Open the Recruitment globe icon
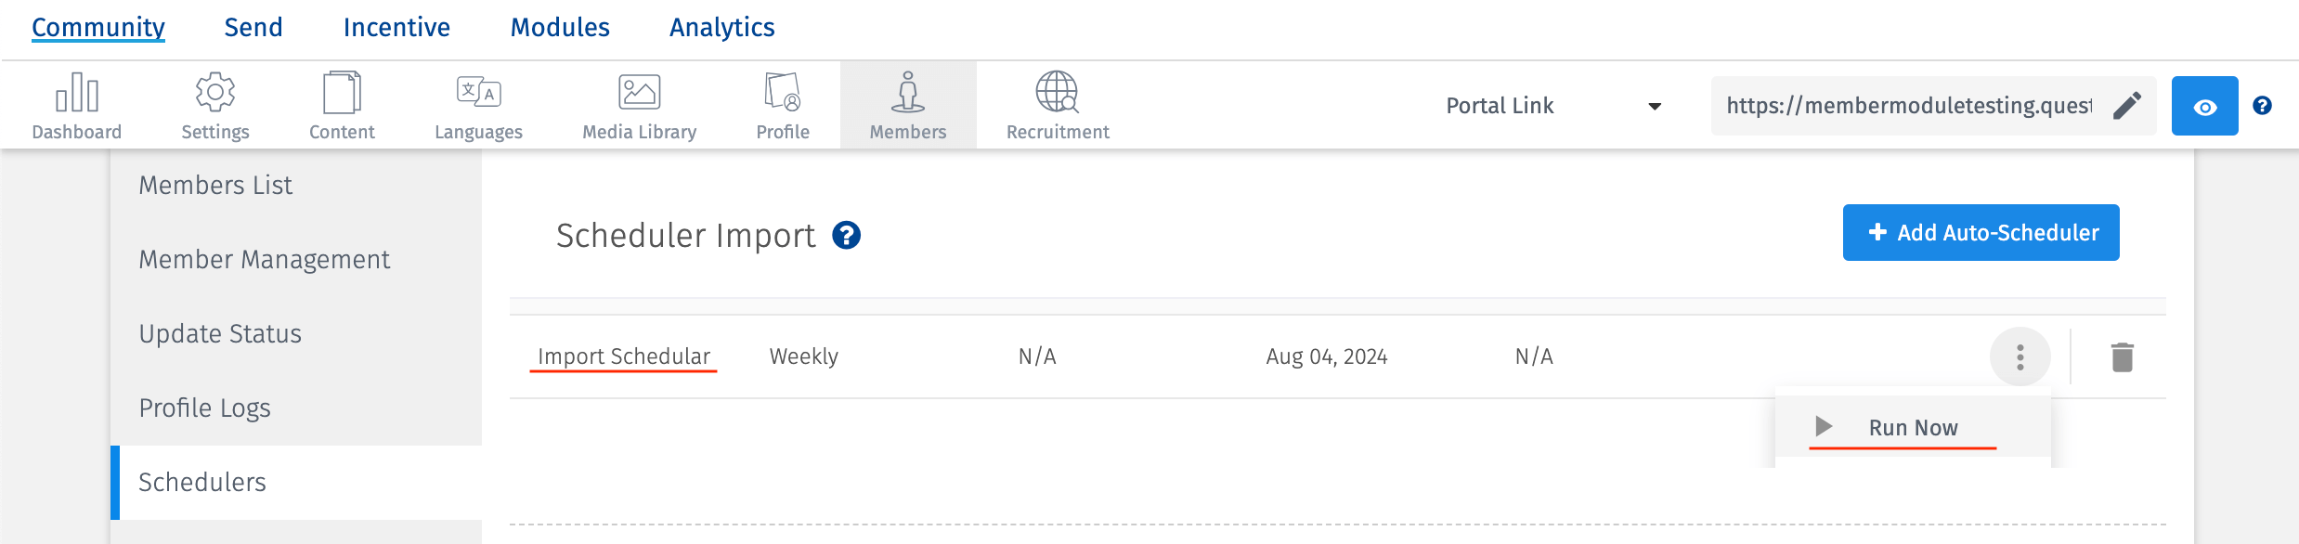Viewport: 2299px width, 544px height. tap(1058, 102)
